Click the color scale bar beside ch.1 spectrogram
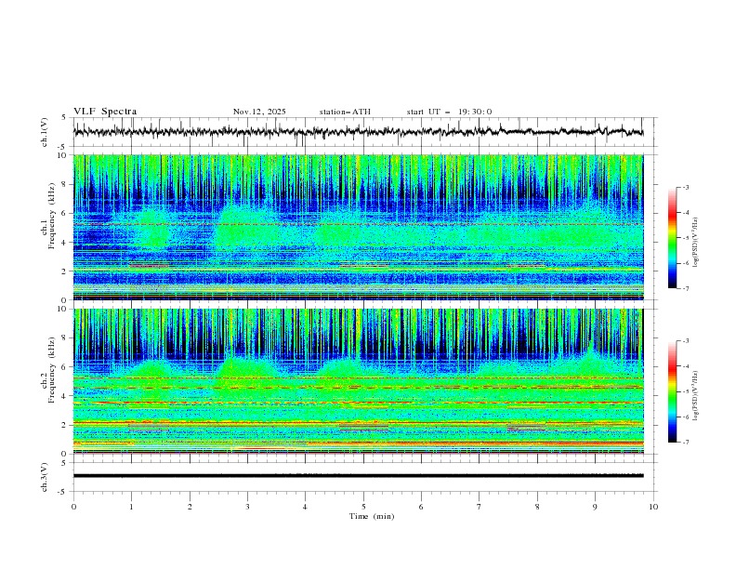The height and width of the screenshot is (569, 736). [672, 238]
